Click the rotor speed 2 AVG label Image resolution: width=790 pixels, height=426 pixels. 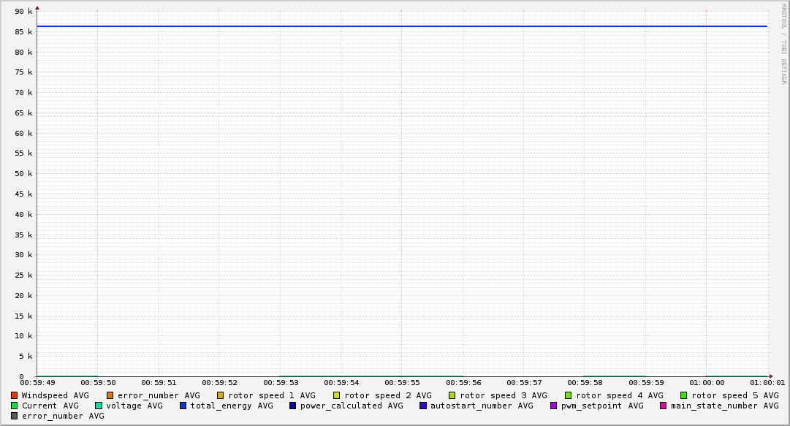click(x=387, y=395)
